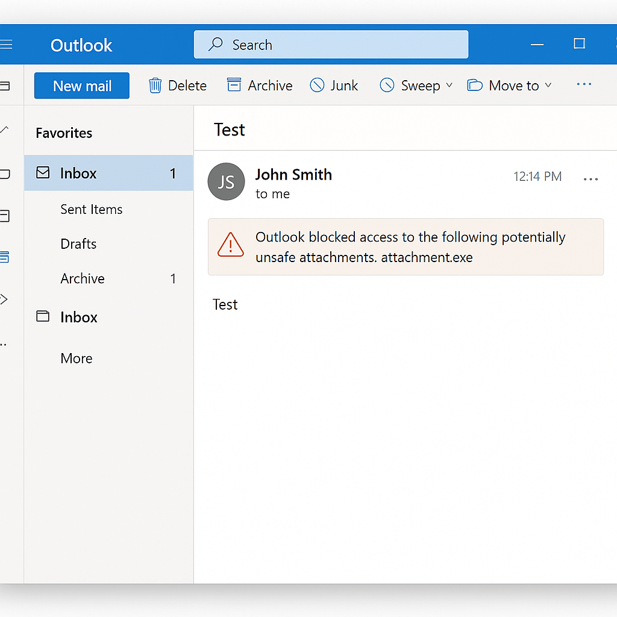
Task: Select the highlighted Inbox in Favorites
Action: pos(108,173)
